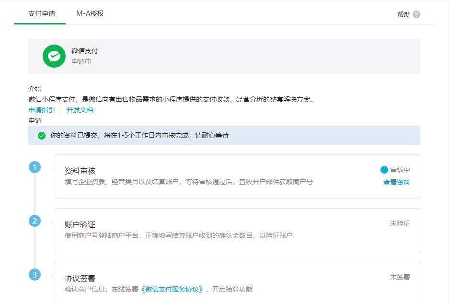This screenshot has width=449, height=304.
Task: Click the submitted notice 你的资料已提交 text
Action: pos(139,135)
